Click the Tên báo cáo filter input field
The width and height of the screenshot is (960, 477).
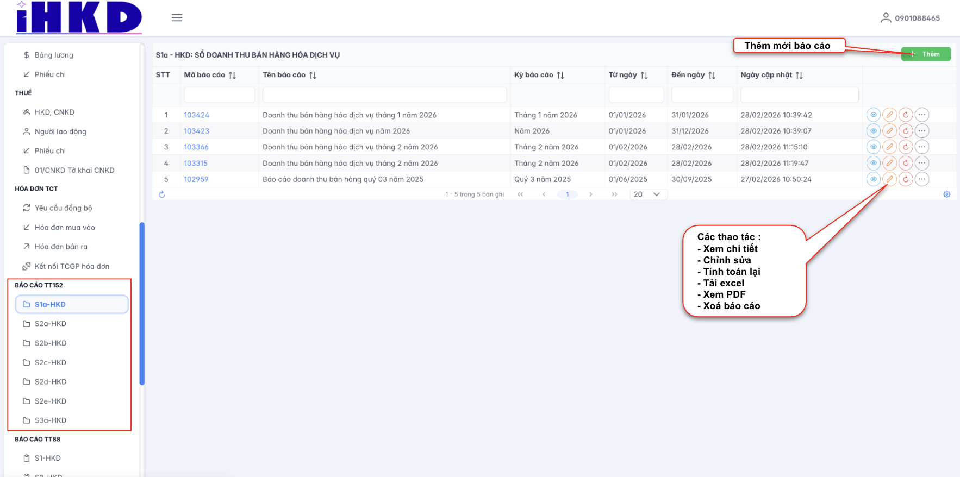click(384, 95)
